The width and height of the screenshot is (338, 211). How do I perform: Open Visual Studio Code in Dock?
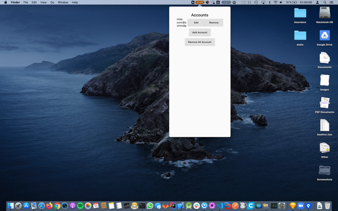[220, 206]
